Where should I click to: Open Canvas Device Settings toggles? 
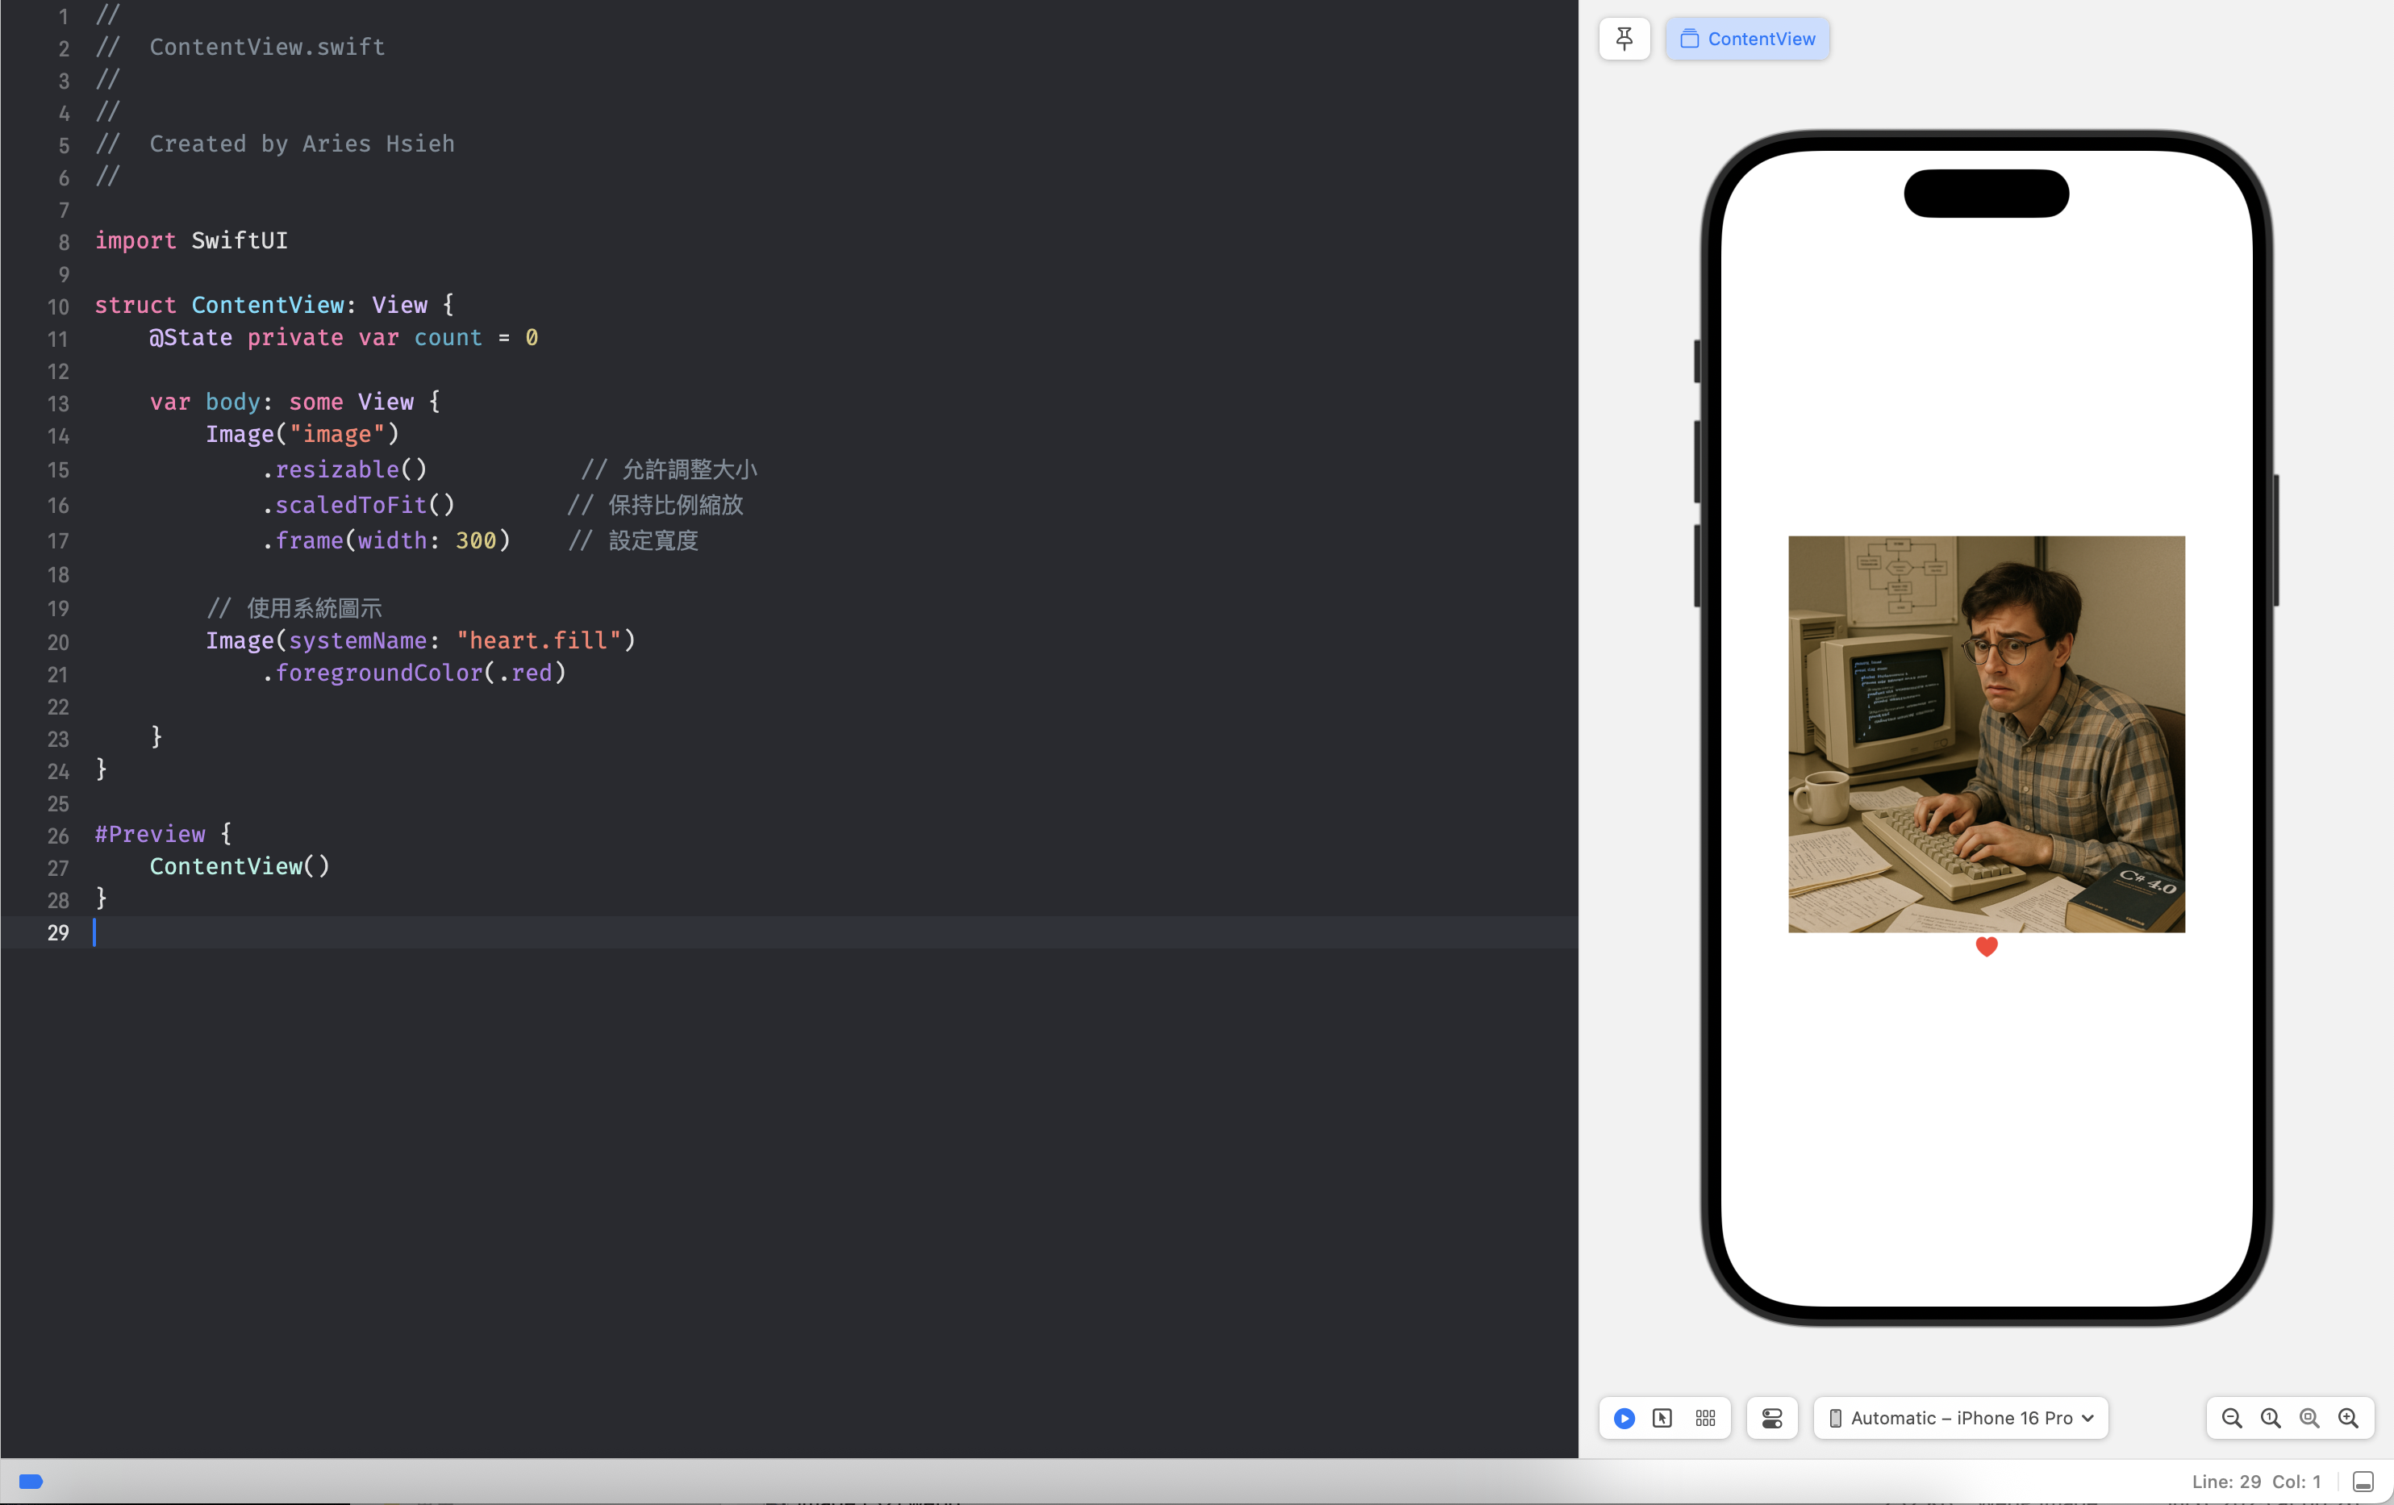coord(1771,1419)
